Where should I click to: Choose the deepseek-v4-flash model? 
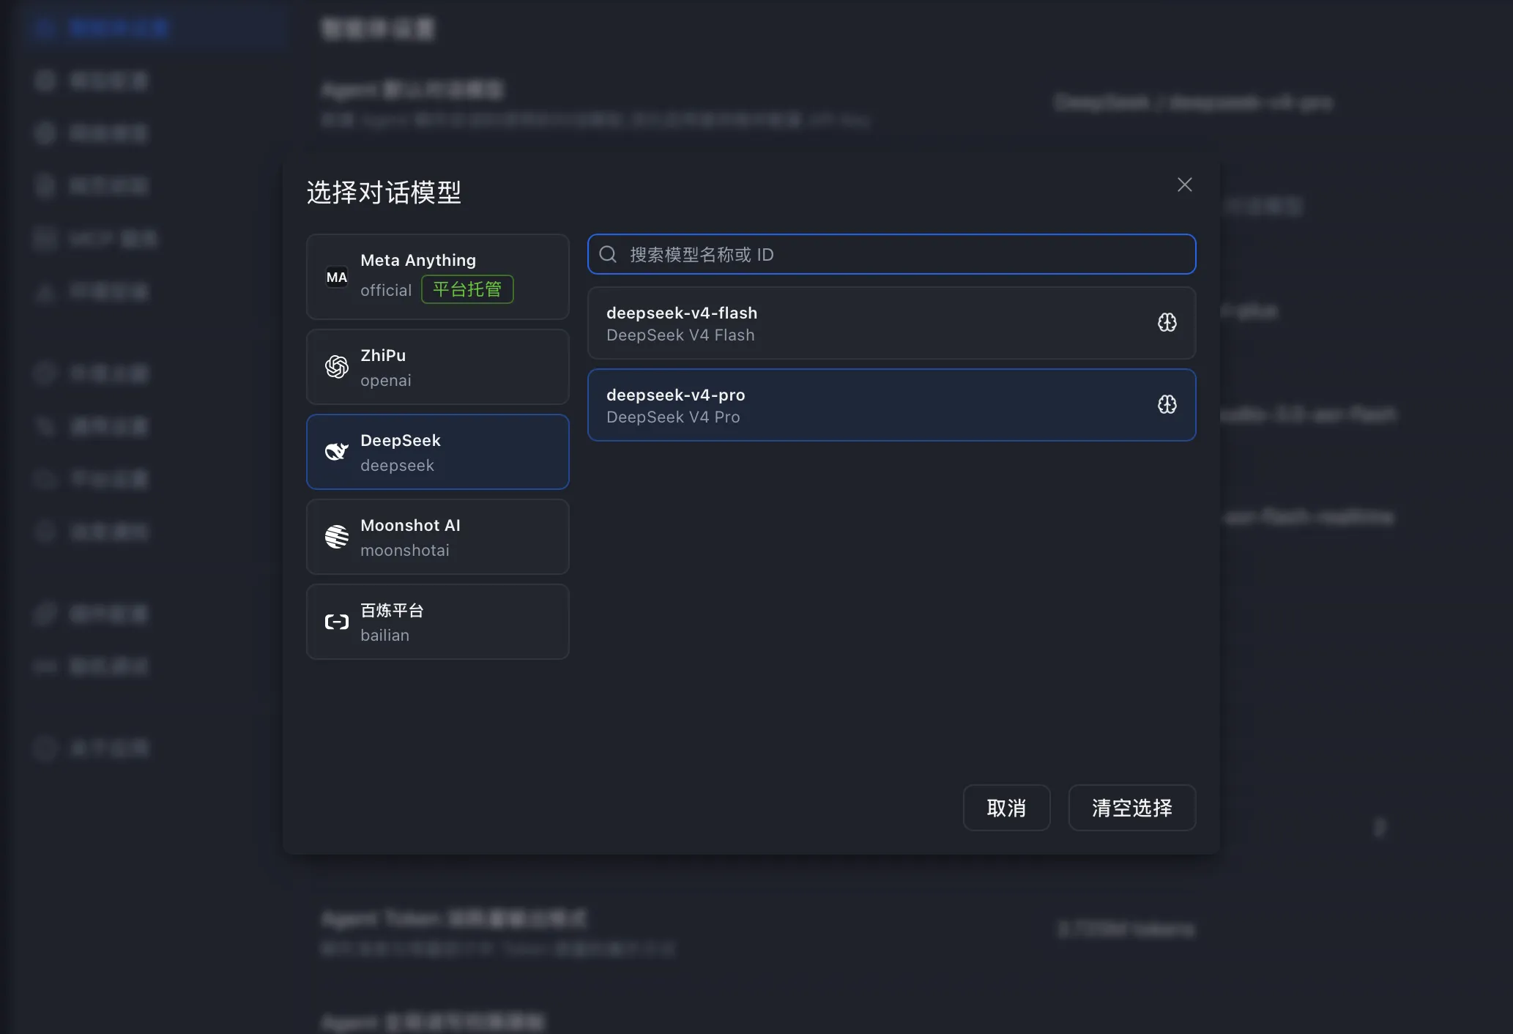[891, 323]
